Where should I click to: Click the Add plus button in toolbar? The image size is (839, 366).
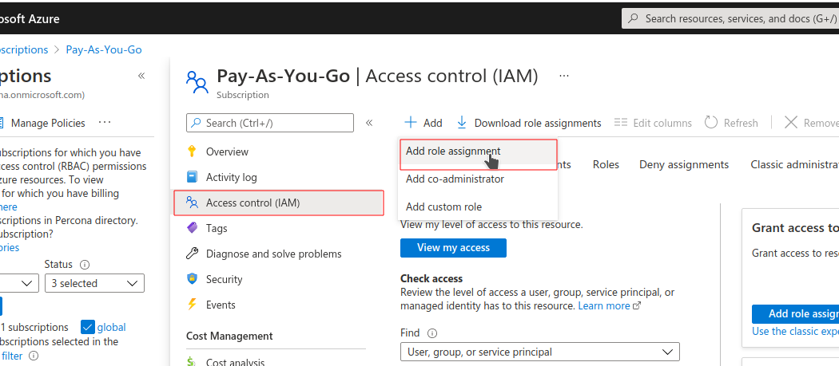pos(423,123)
